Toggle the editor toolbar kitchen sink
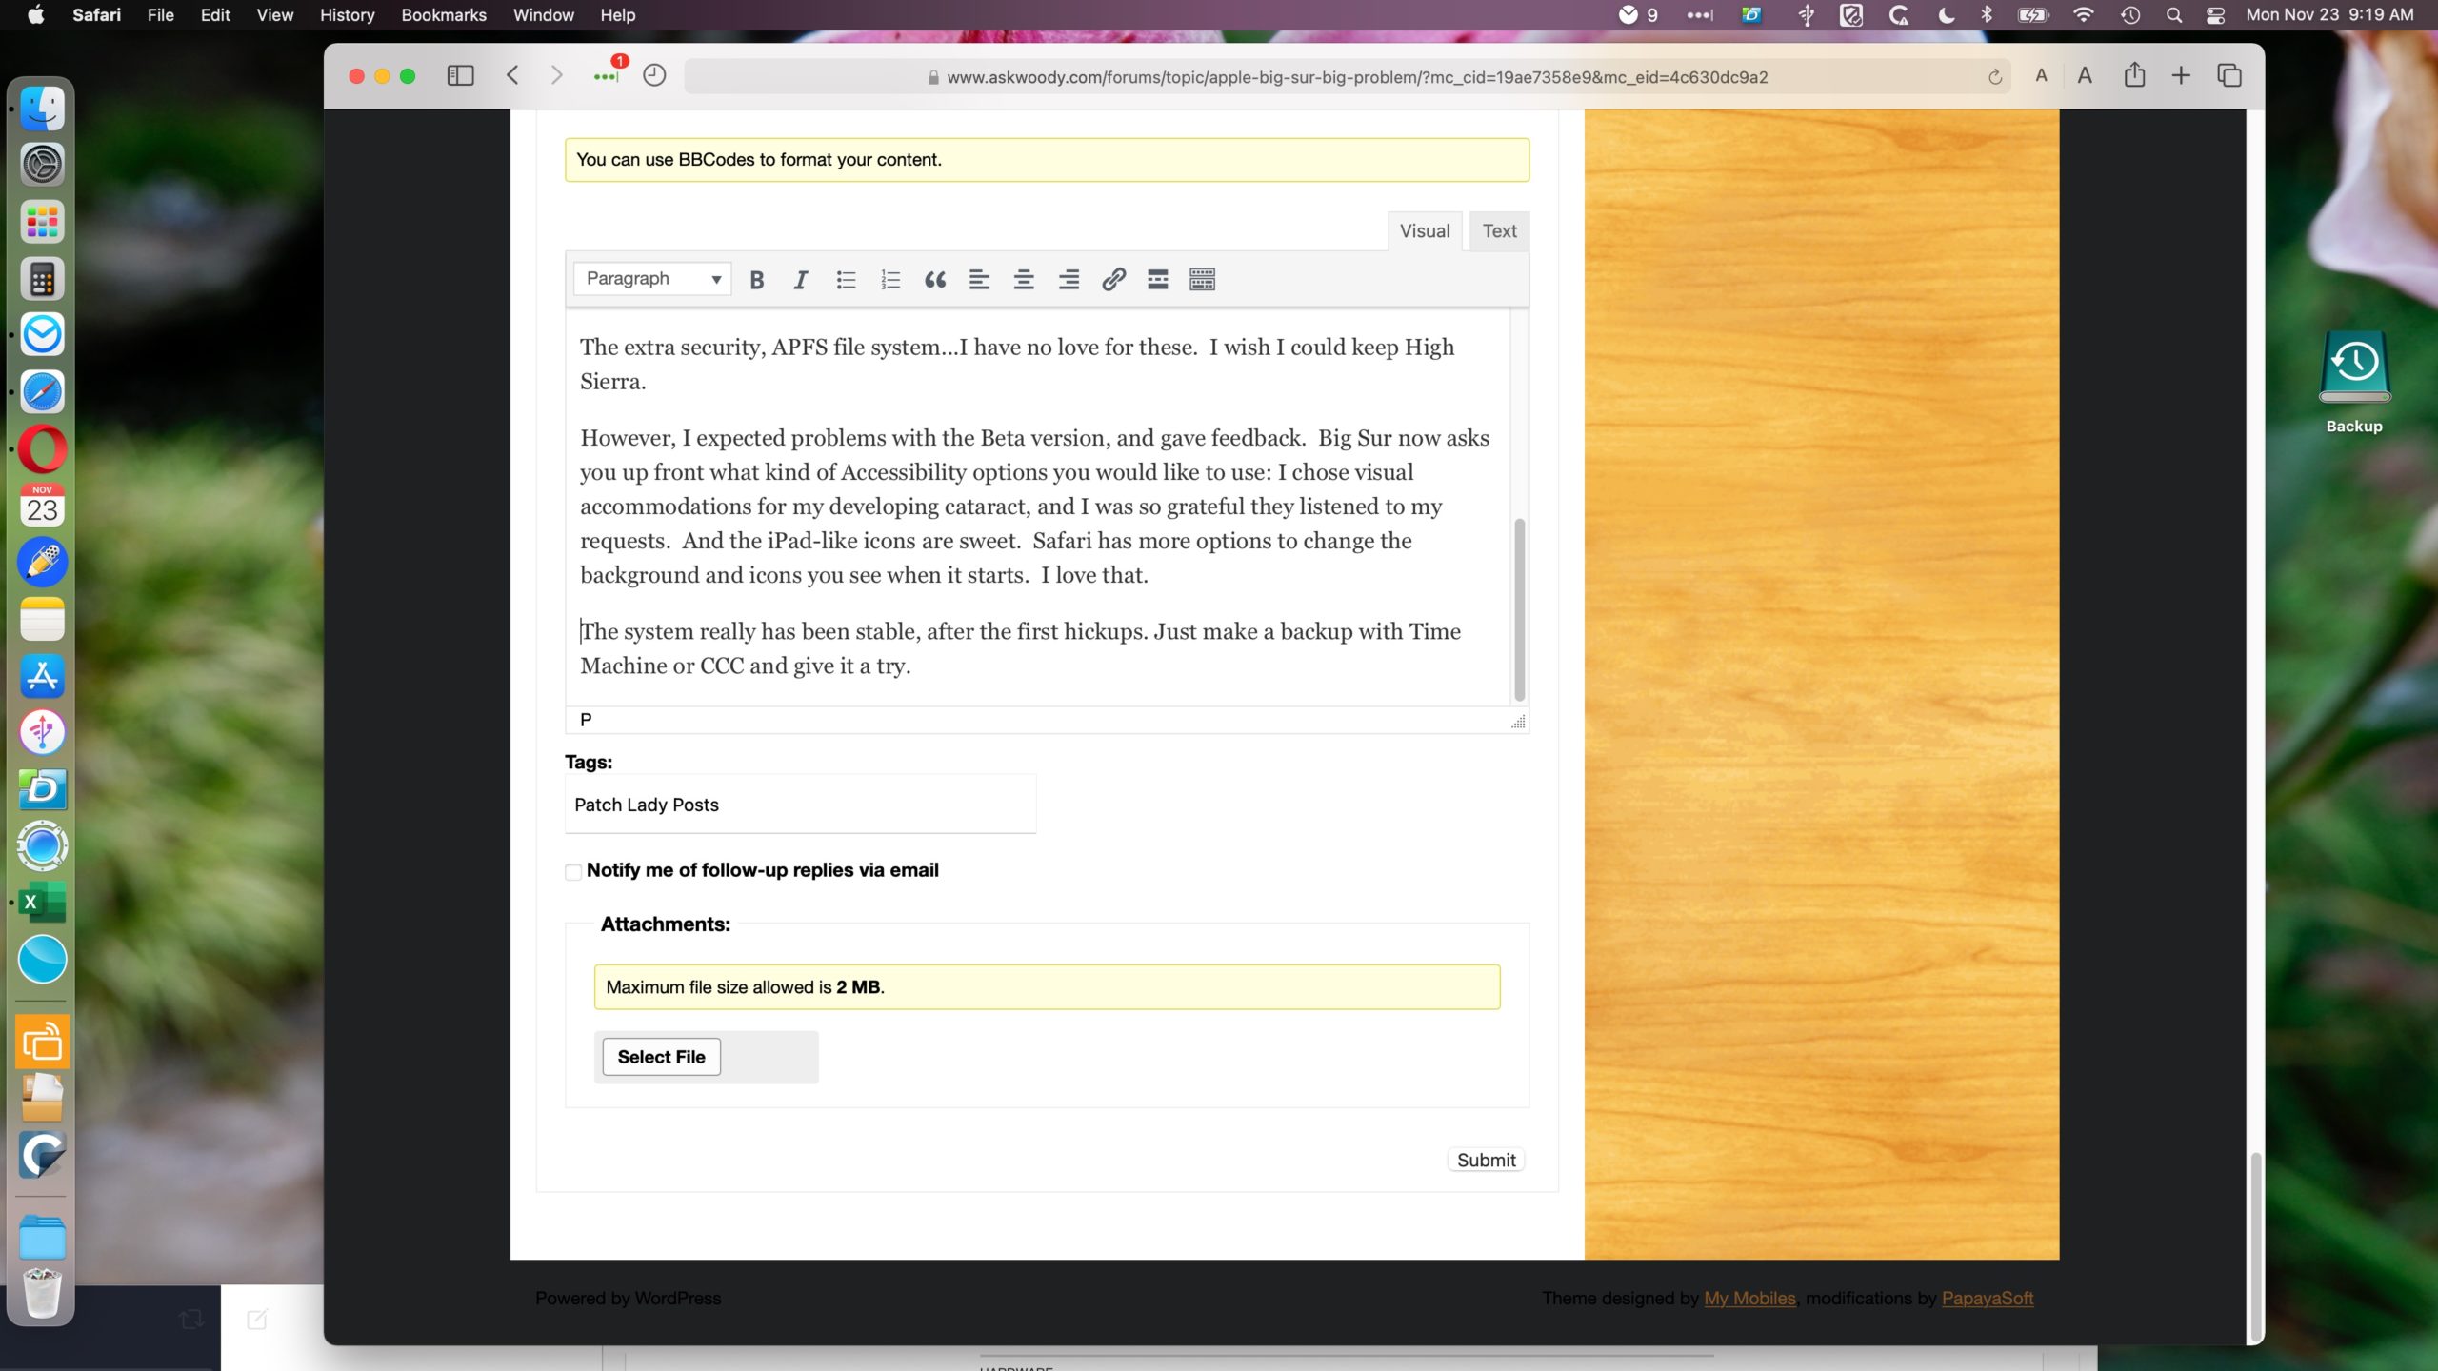 coord(1202,280)
